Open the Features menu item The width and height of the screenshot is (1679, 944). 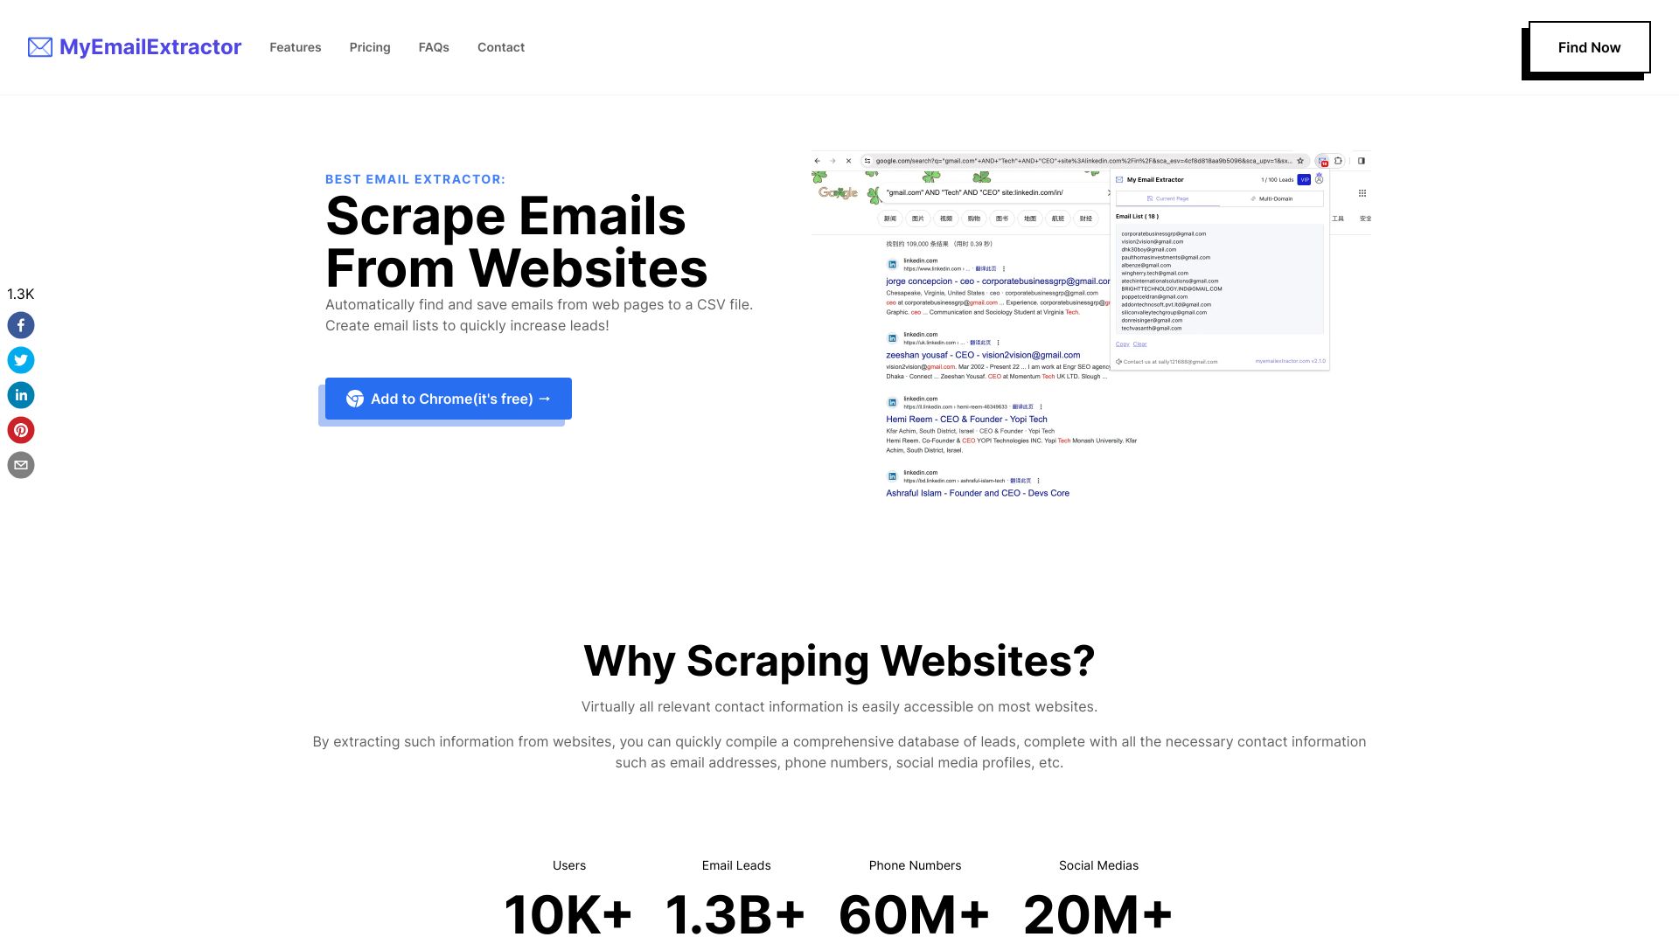pos(296,47)
